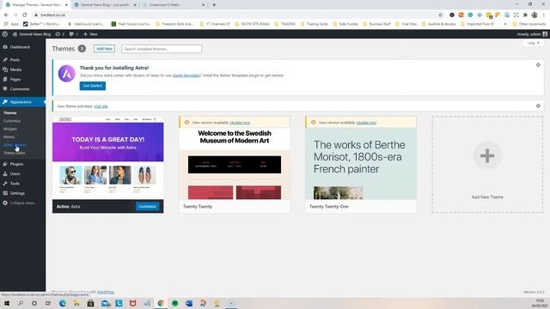Viewport: 550px width, 309px height.
Task: Open the Other bookmarks folder
Action: [x=529, y=24]
